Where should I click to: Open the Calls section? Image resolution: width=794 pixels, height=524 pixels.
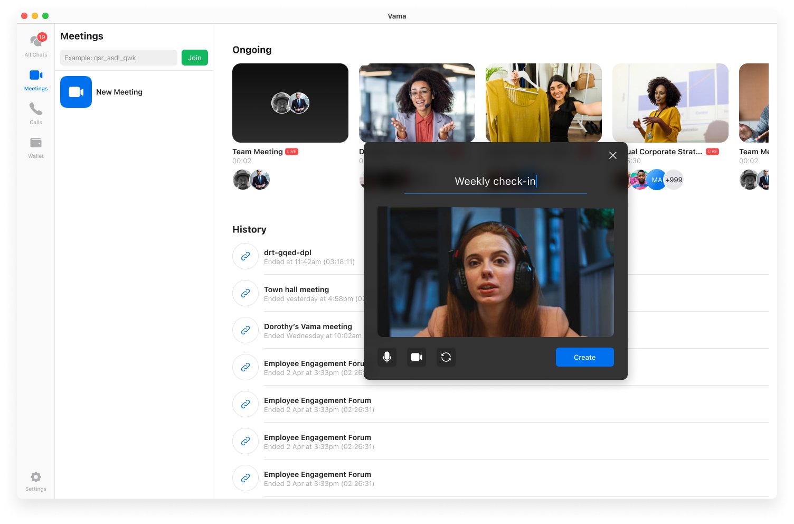coord(36,114)
